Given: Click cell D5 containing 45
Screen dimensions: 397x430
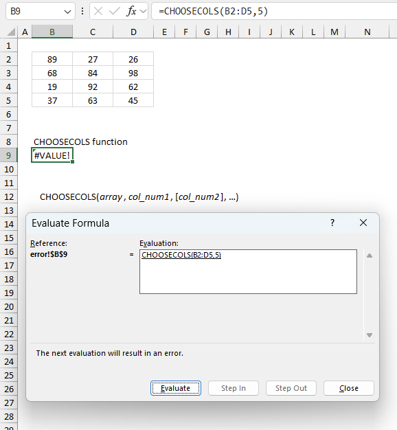Looking at the screenshot, I should 133,100.
